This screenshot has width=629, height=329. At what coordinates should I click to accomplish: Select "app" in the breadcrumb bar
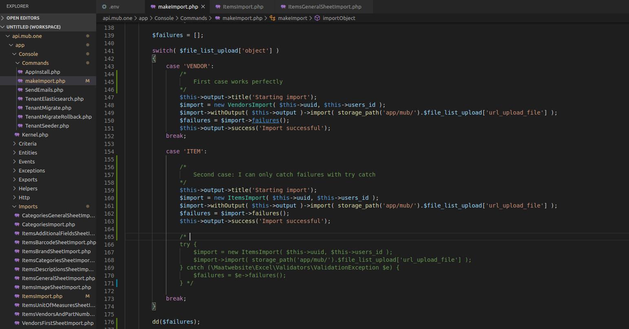tap(143, 18)
